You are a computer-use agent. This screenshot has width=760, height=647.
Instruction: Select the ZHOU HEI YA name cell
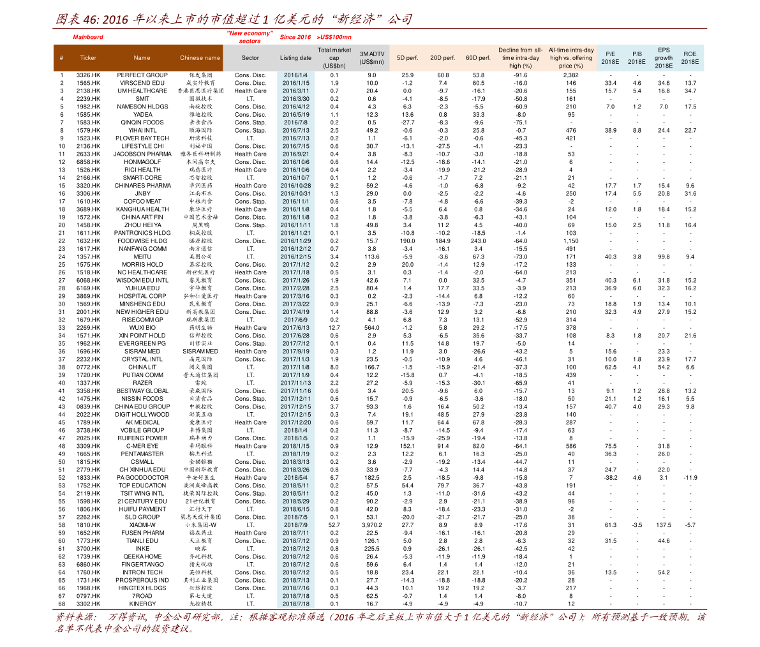coord(142,225)
